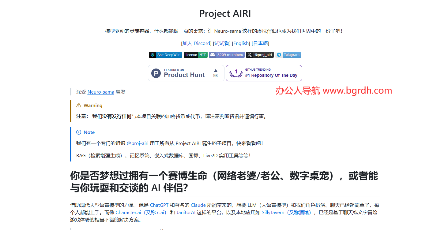This screenshot has height=230, width=437.
Task: Click the JanitorAI link
Action: point(186,212)
